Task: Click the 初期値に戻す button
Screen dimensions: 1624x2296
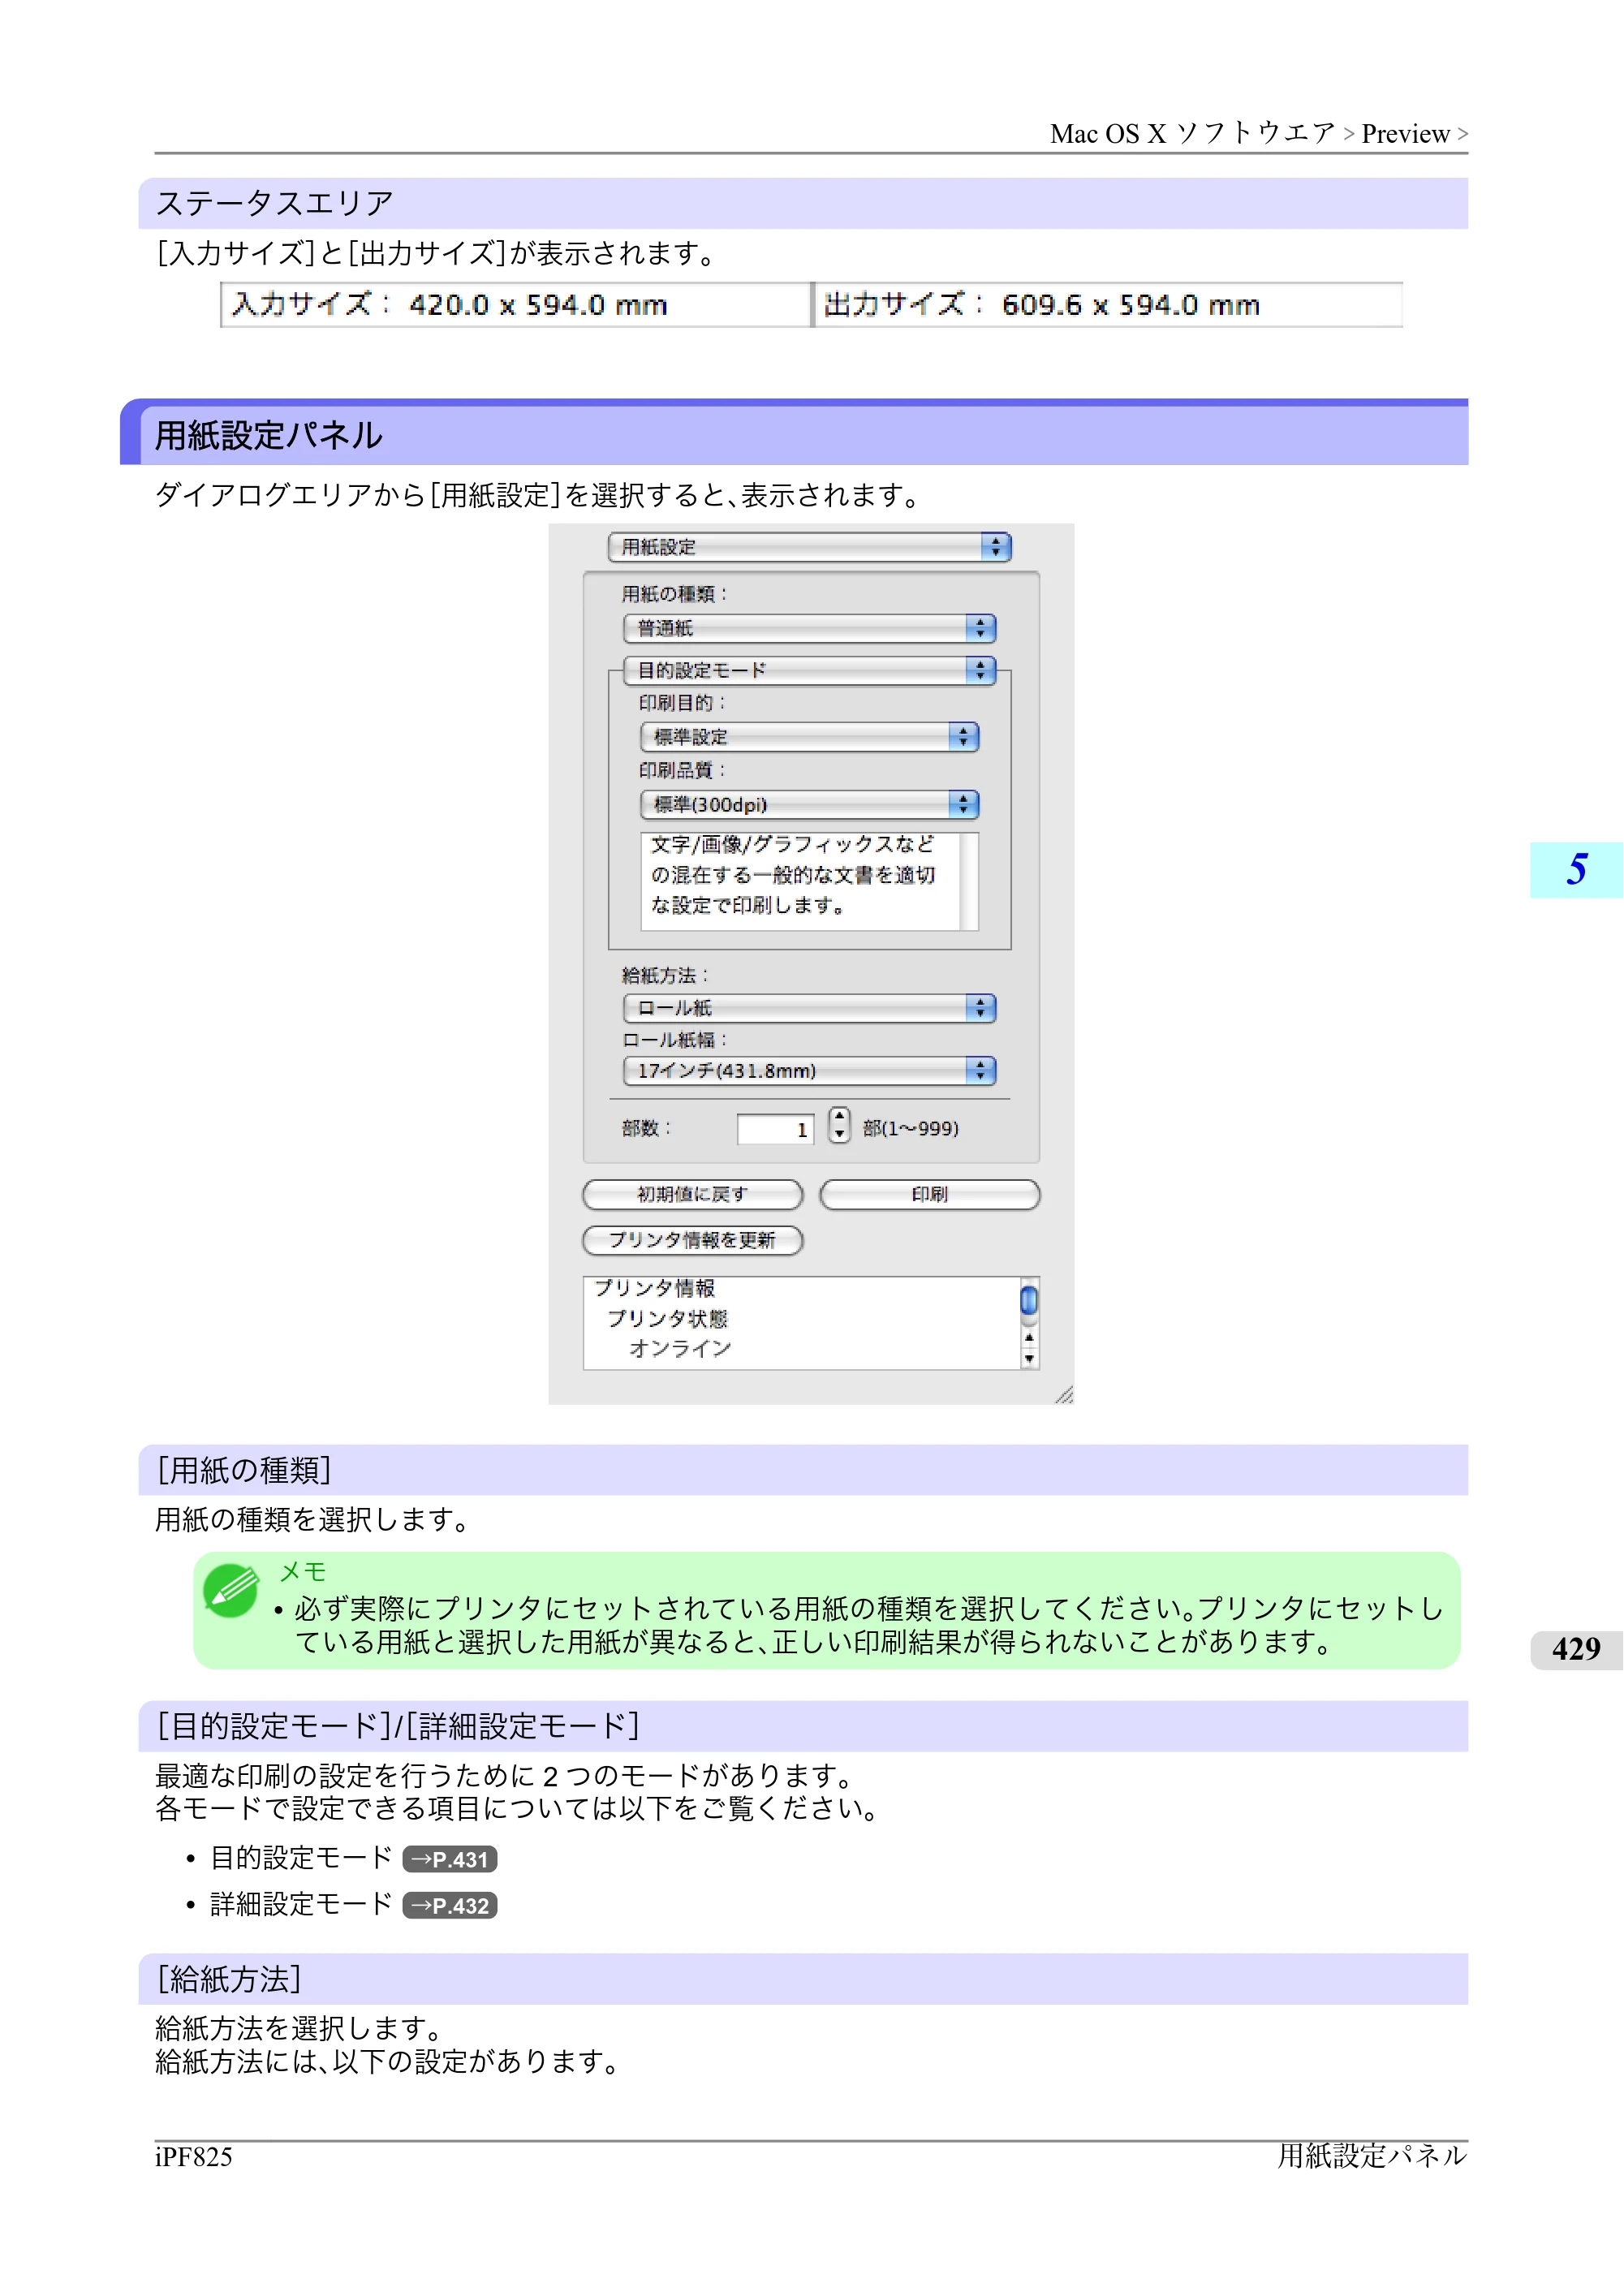Action: click(x=692, y=1194)
